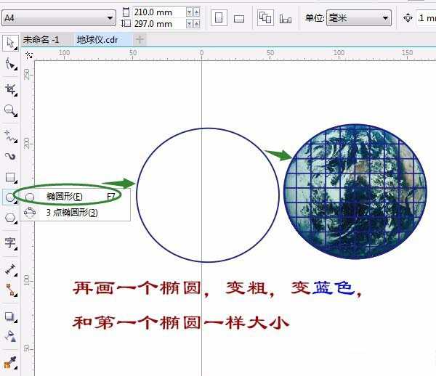436x376 pixels.
Task: Set page to landscape orientation
Action: tap(239, 19)
